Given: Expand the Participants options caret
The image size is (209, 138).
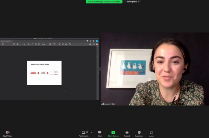Looking at the screenshot, I should 92,132.
